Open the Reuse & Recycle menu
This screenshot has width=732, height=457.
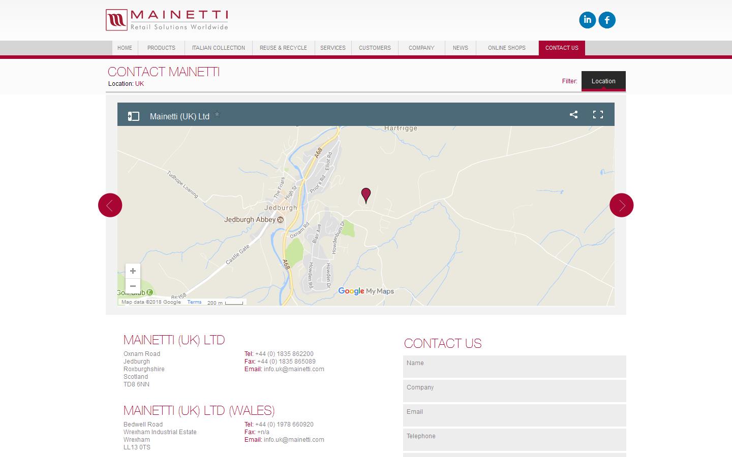pyautogui.click(x=283, y=48)
